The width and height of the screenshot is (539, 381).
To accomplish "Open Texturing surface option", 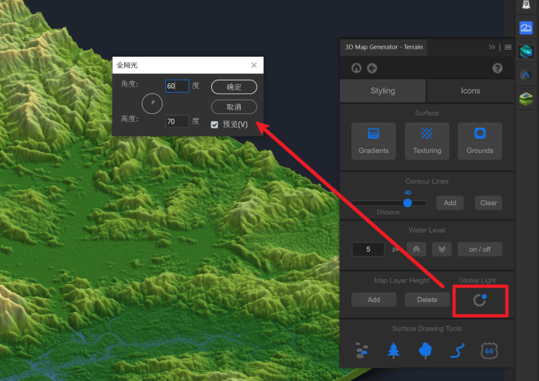I will [x=427, y=141].
